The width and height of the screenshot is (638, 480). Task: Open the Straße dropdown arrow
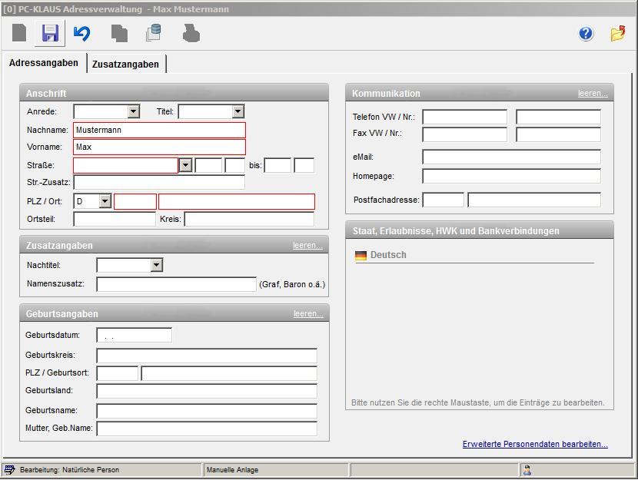(x=185, y=165)
